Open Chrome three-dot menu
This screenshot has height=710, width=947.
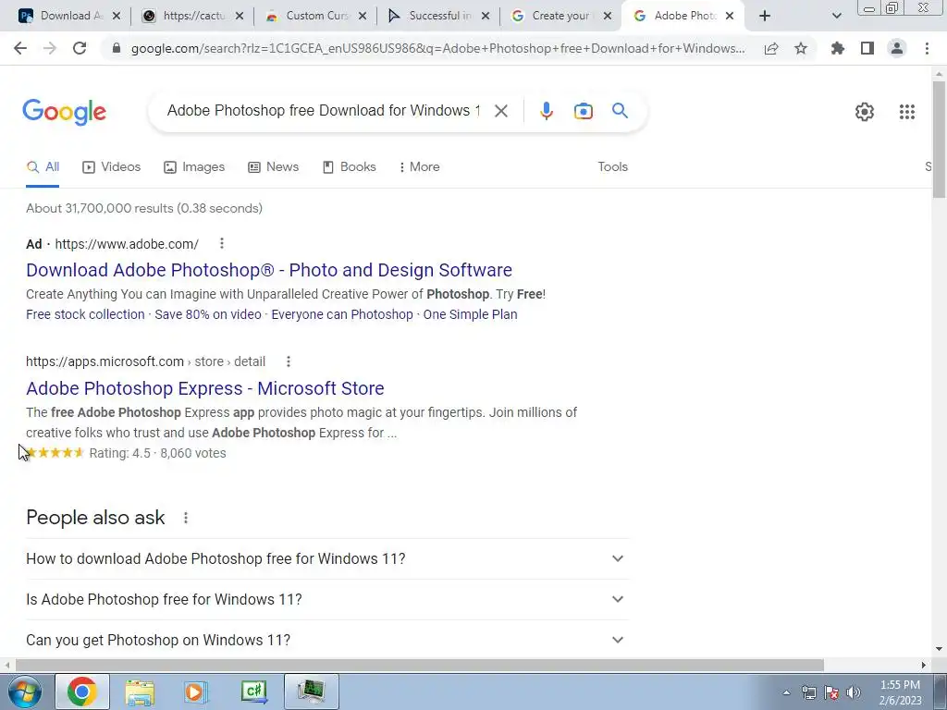click(927, 48)
